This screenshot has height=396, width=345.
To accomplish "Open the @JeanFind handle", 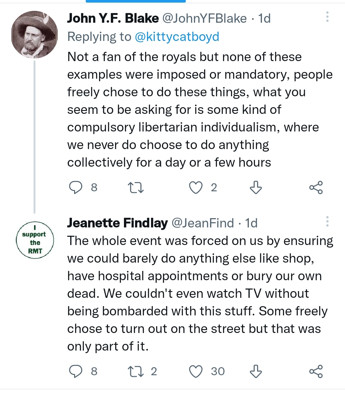I will tap(203, 223).
